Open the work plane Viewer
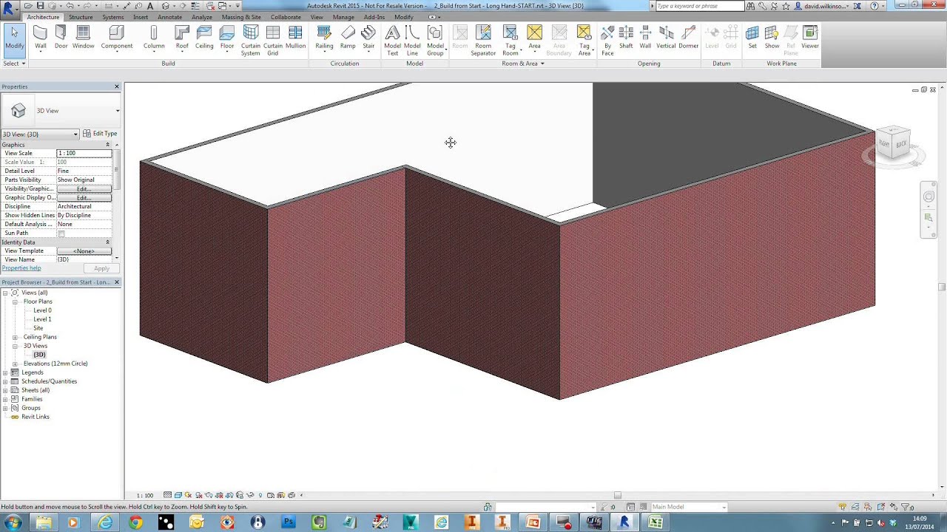 click(x=810, y=38)
